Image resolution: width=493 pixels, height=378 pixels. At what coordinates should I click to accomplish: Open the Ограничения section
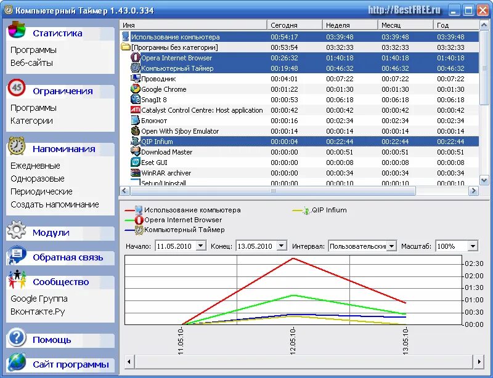tap(63, 91)
